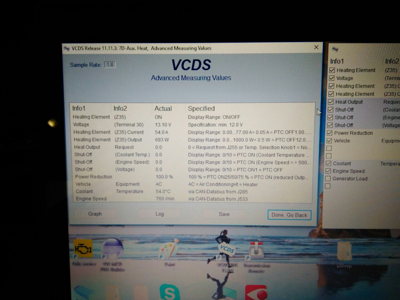The width and height of the screenshot is (400, 300).
Task: Click the Log button
Action: click(x=160, y=214)
